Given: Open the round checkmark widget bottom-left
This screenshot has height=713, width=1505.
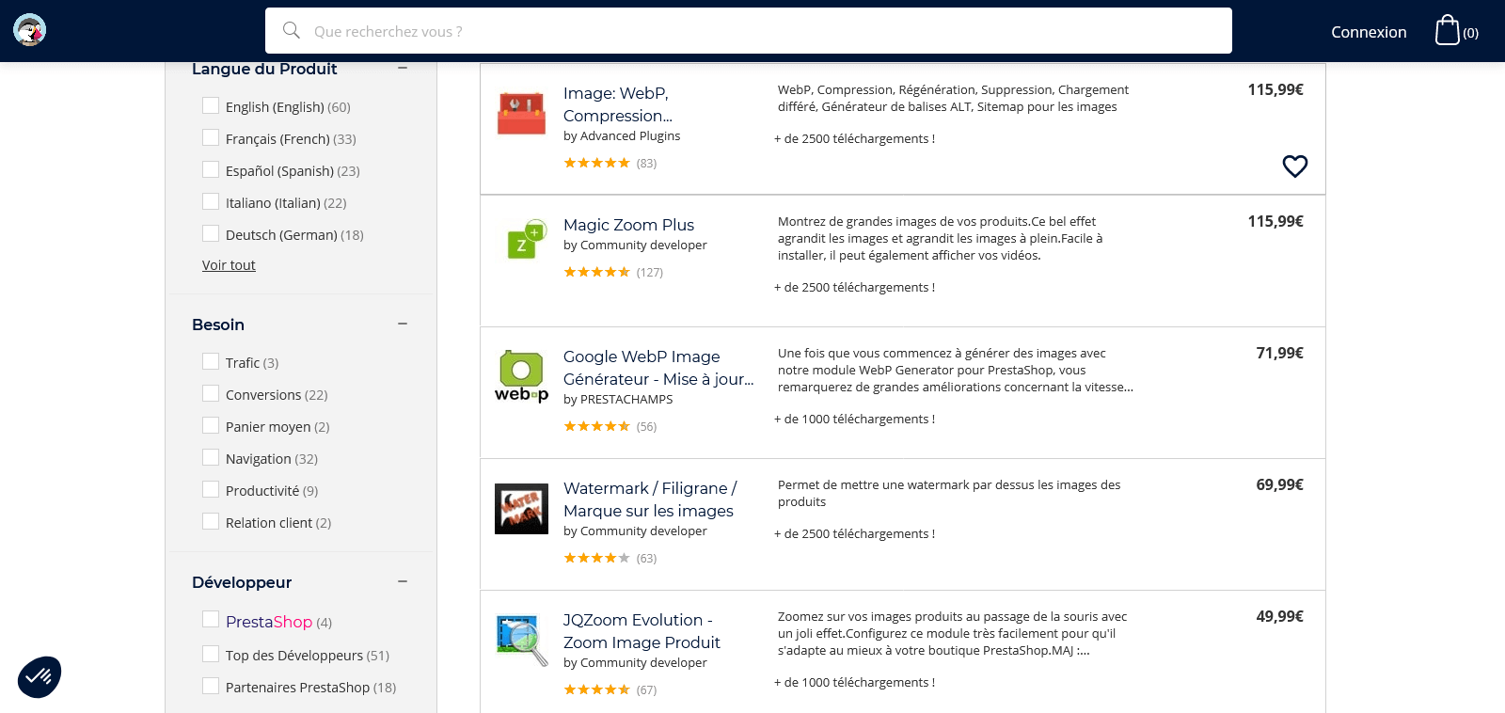Looking at the screenshot, I should 40,677.
